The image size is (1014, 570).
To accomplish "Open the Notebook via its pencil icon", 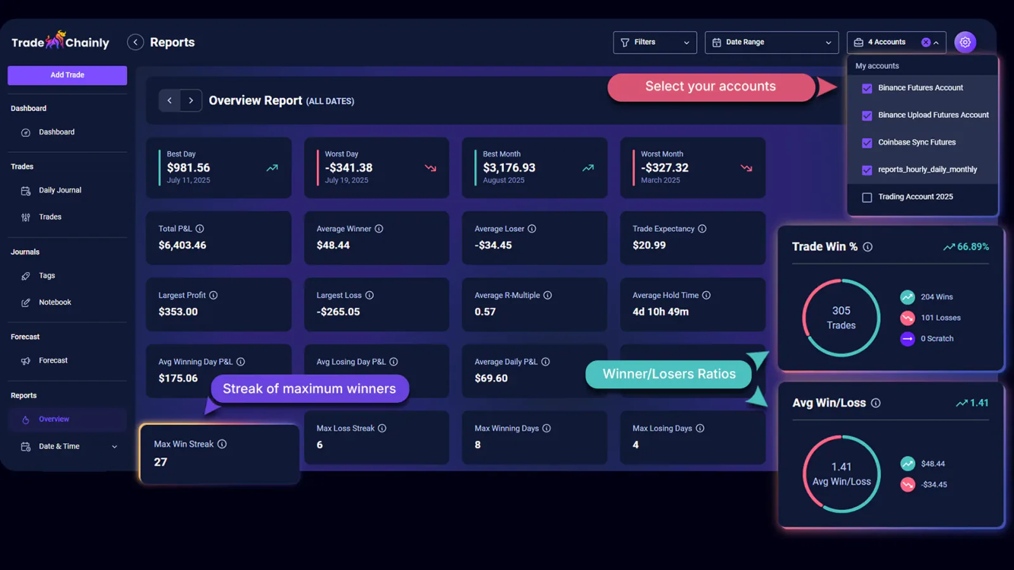I will click(x=25, y=302).
